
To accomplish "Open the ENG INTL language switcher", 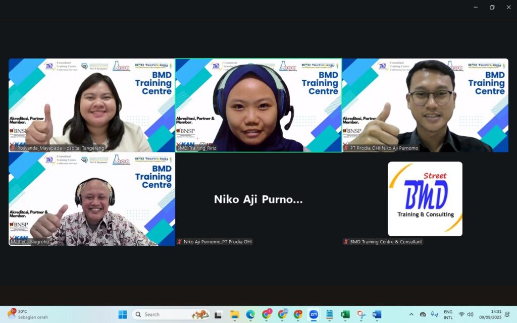I will coord(448,314).
